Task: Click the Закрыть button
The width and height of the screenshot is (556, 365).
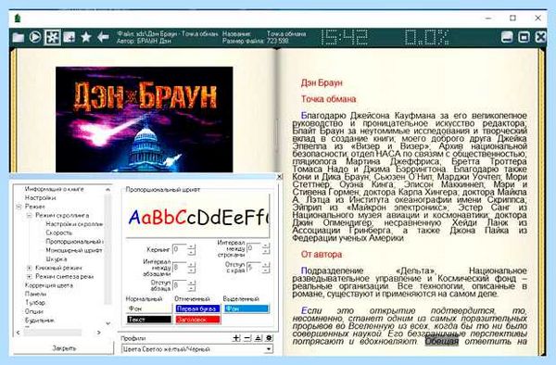Action: 64,348
